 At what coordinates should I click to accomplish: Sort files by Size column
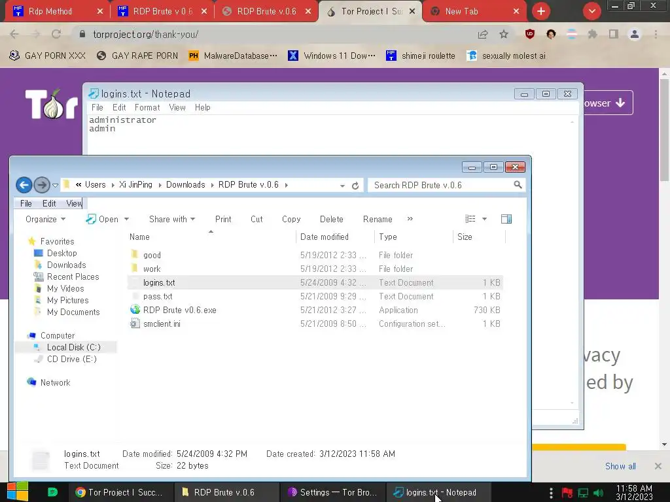478,237
